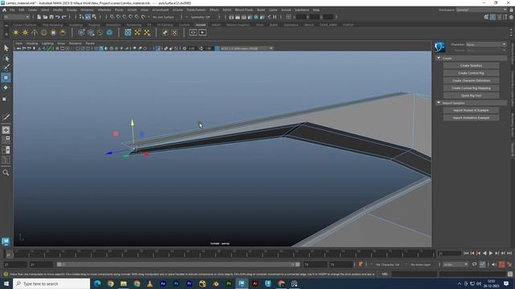The height and width of the screenshot is (289, 515).
Task: Open animation preferences icon near auto key
Action: tap(509, 264)
